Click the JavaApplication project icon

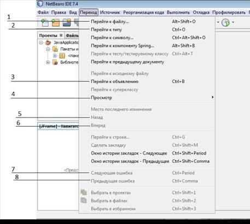(48, 43)
